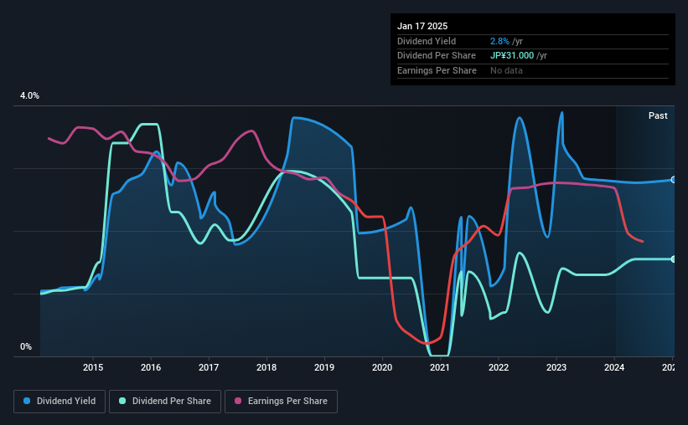Click the tooltip Earnings Per Share row label
688x425 pixels.
point(437,70)
